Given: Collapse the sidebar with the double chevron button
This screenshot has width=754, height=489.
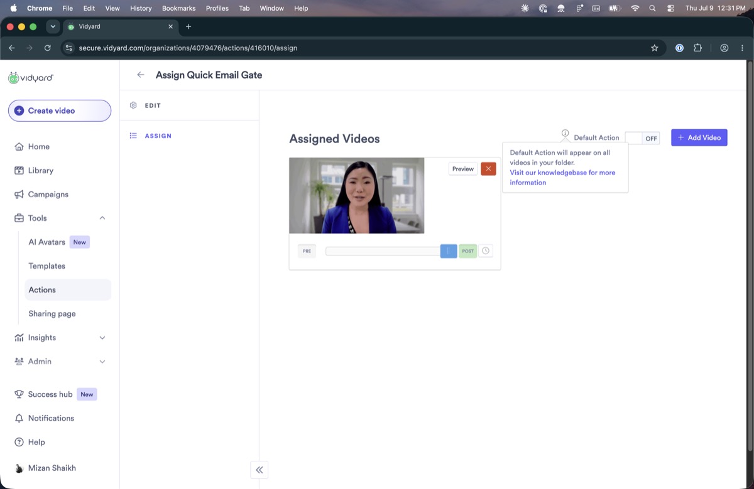Looking at the screenshot, I should click(260, 470).
